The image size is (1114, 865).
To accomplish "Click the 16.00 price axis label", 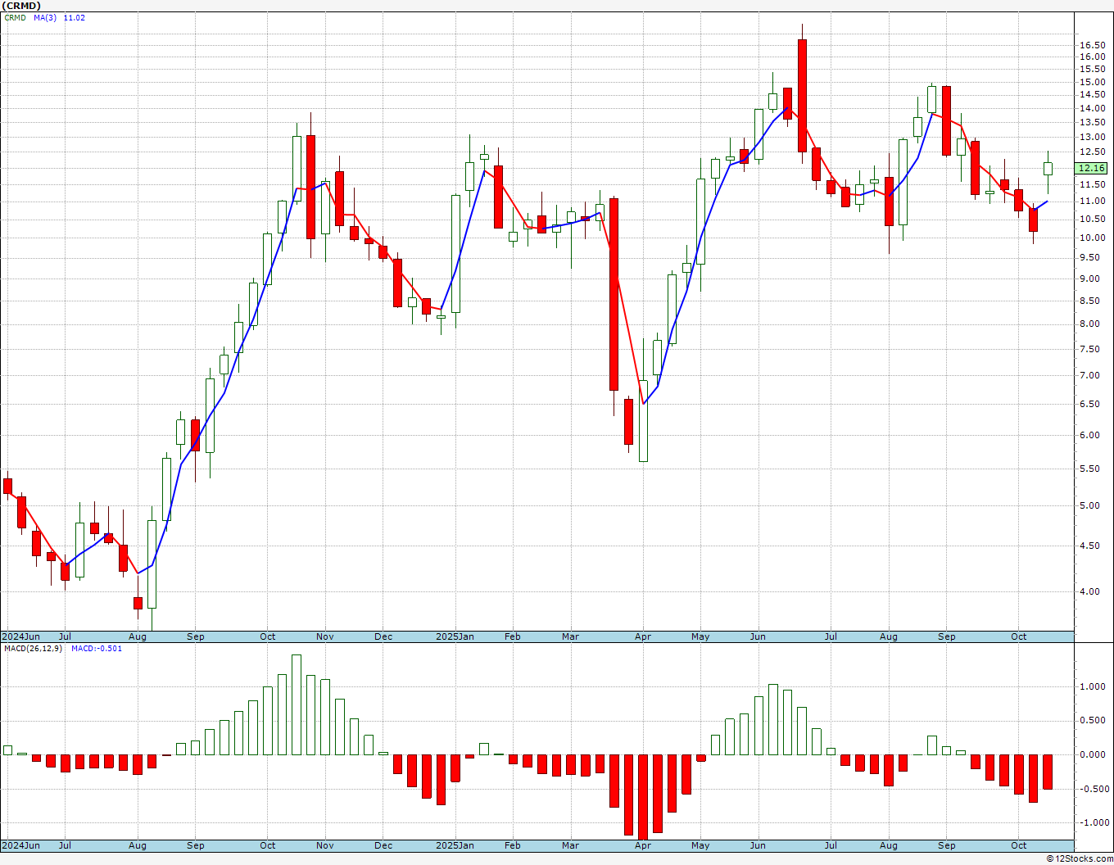I will tap(1091, 57).
